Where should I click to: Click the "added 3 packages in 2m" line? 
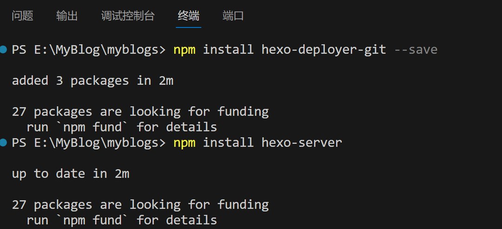coord(92,81)
